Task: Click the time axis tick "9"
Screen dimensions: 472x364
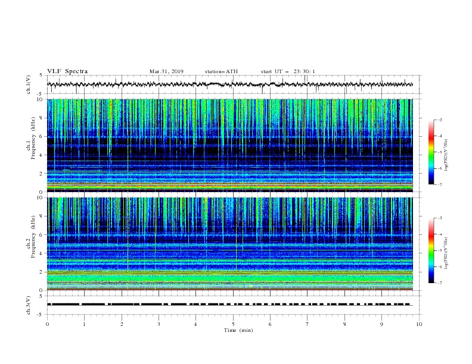Action: pyautogui.click(x=381, y=324)
